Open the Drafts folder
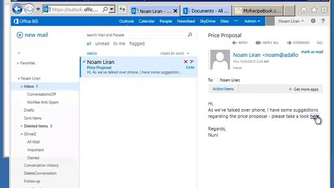The image size is (334, 188). click(29, 110)
